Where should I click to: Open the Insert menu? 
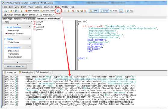click(x=23, y=7)
